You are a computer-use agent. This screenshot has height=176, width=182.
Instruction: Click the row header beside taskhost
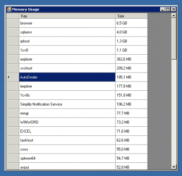pos(13,140)
